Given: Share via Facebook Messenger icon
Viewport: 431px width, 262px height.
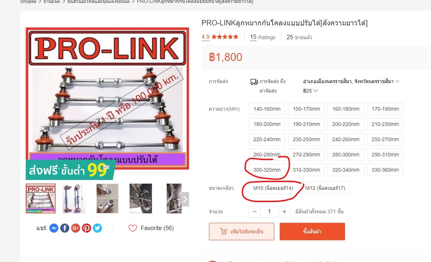Looking at the screenshot, I should tap(54, 228).
